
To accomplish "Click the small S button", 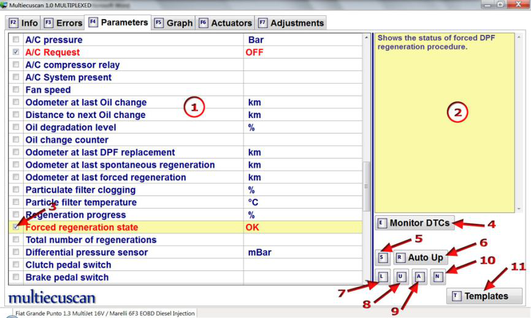I will [383, 257].
